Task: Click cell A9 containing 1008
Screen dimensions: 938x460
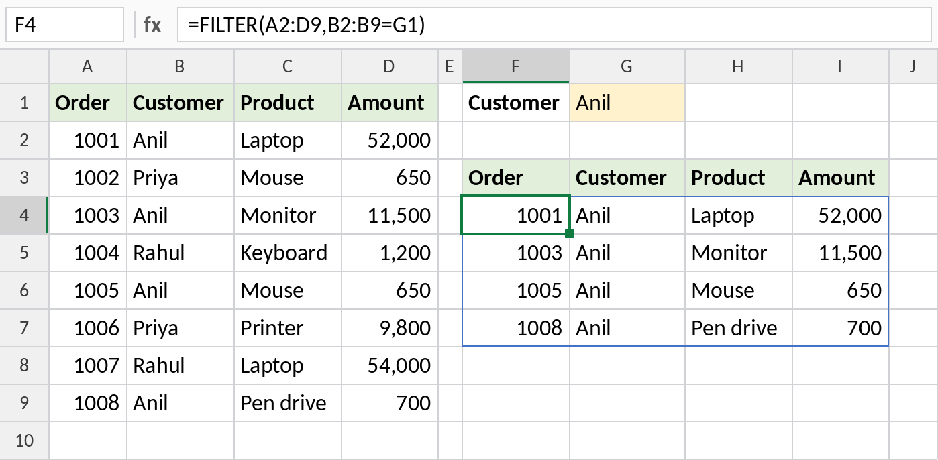Action: pyautogui.click(x=88, y=403)
